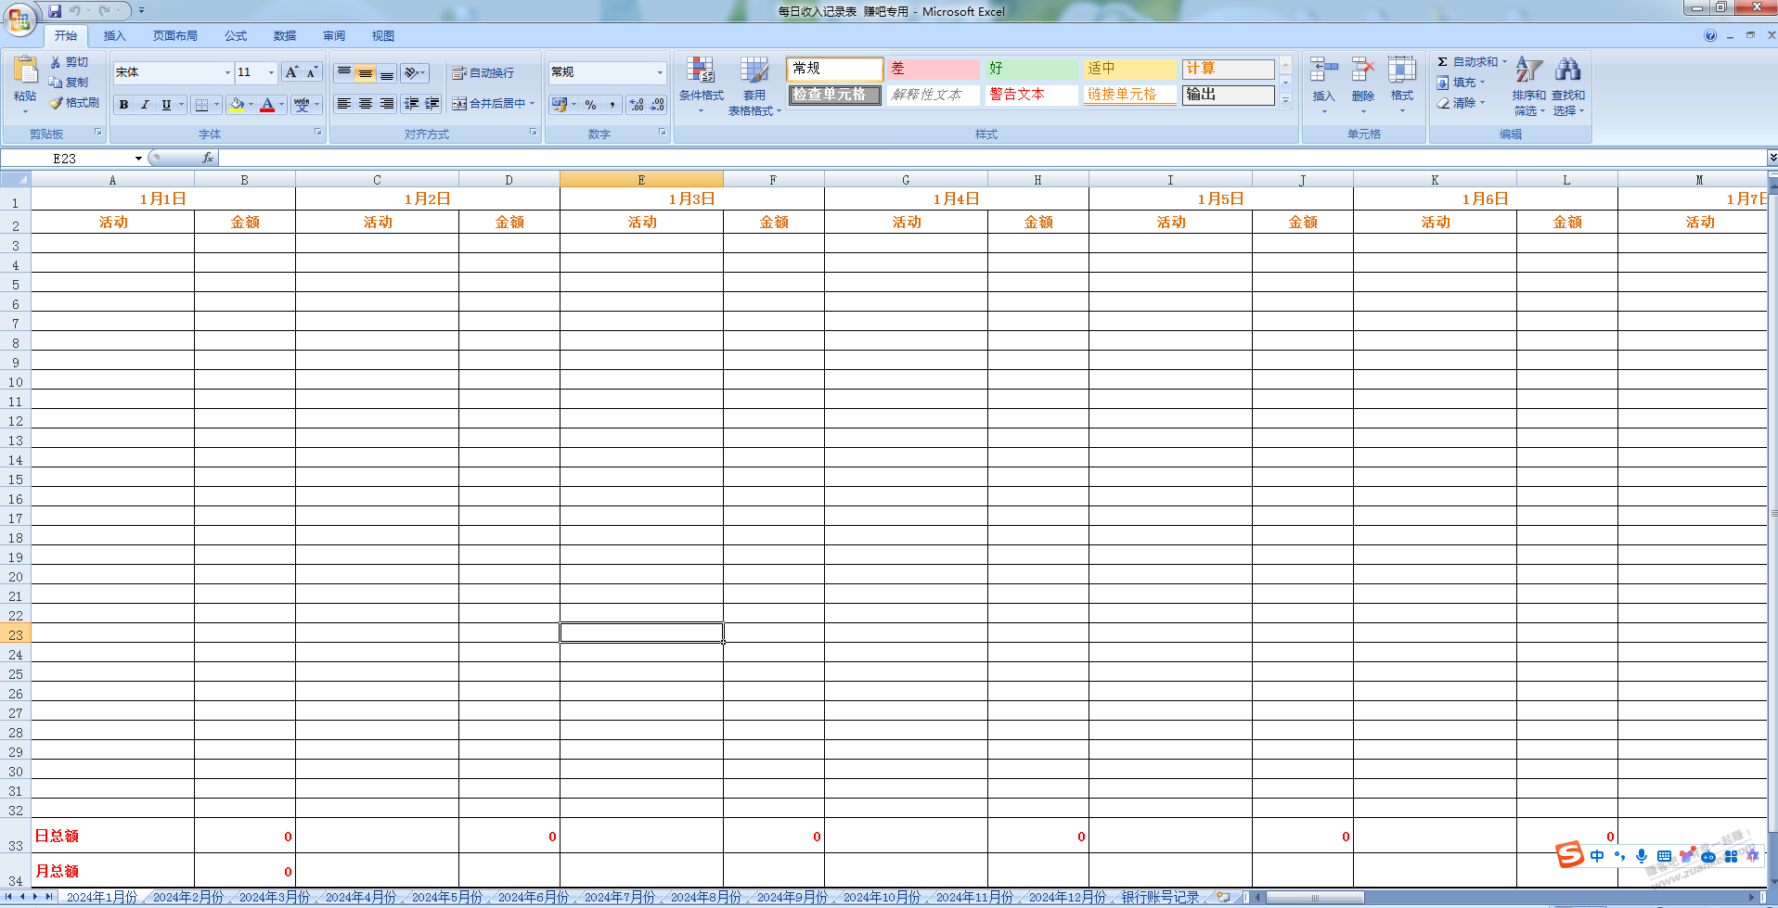Open font group dialog launcher

[x=317, y=133]
